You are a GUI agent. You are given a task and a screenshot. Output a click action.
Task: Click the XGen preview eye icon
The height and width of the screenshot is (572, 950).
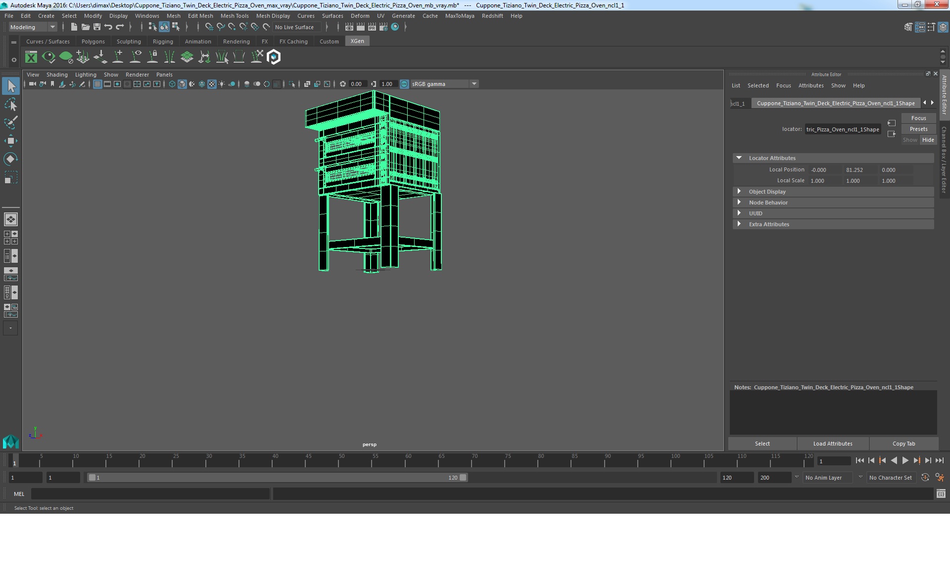pos(48,57)
